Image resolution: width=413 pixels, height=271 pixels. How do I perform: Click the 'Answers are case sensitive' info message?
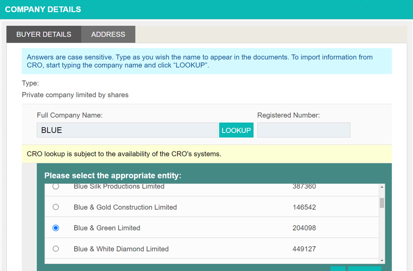(x=207, y=61)
